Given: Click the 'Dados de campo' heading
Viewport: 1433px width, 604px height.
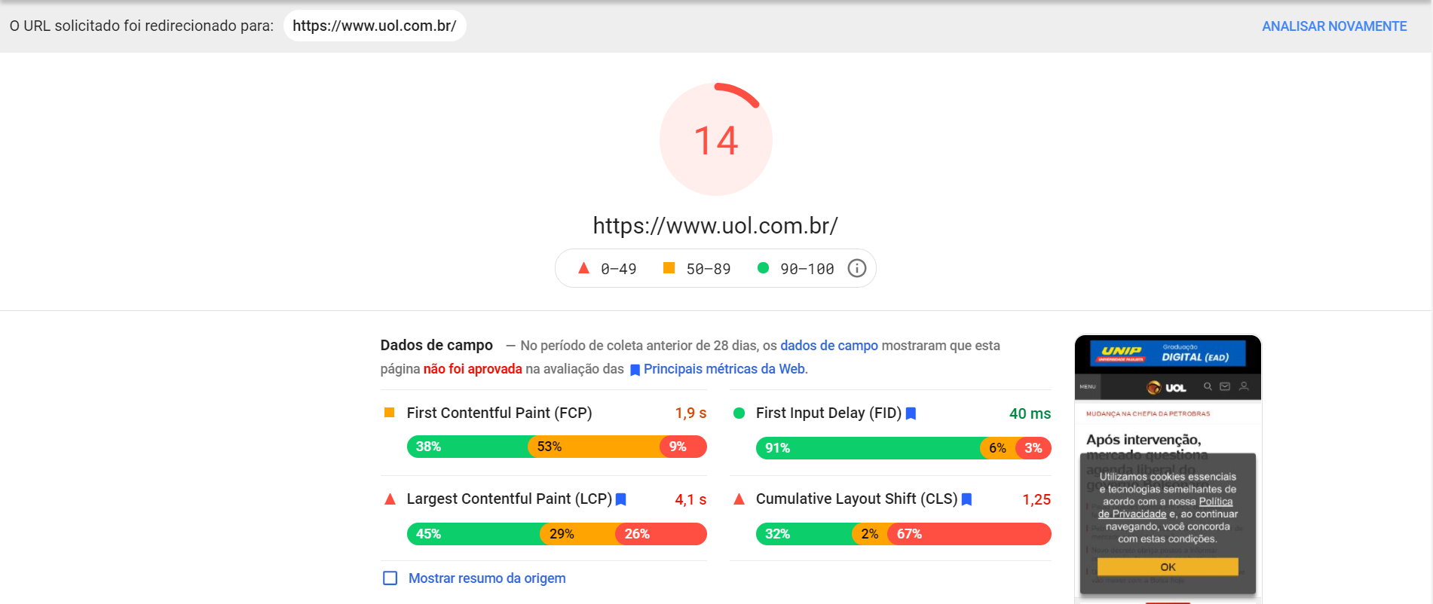Looking at the screenshot, I should pos(436,345).
